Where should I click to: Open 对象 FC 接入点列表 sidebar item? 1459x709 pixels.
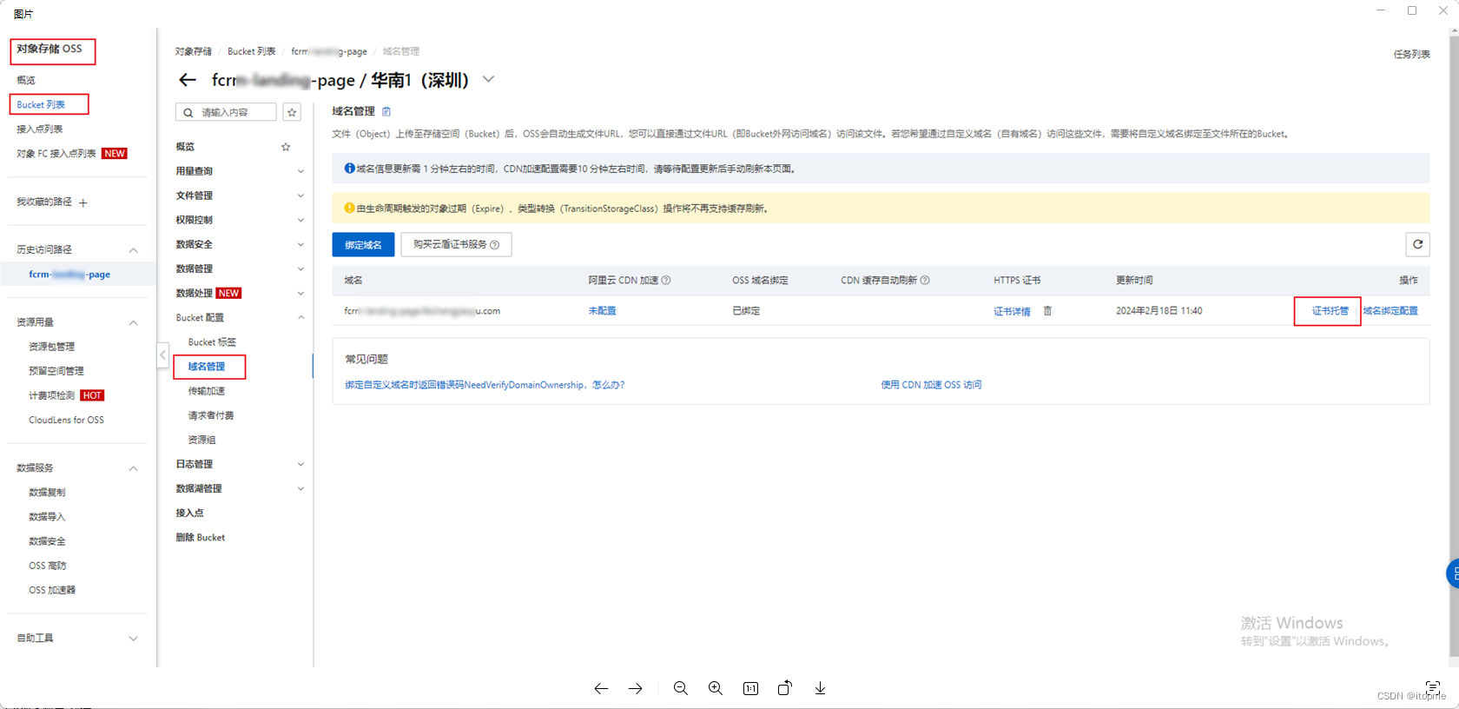[x=56, y=153]
